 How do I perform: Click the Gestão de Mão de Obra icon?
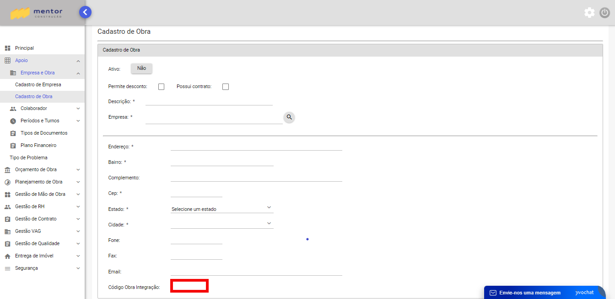click(7, 194)
